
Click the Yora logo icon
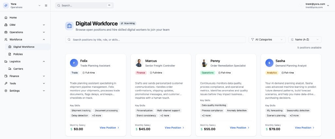tap(6, 6)
